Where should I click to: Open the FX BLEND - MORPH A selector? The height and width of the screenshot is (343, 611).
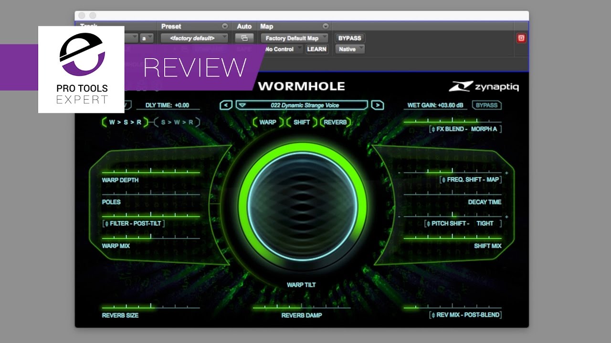pyautogui.click(x=465, y=129)
